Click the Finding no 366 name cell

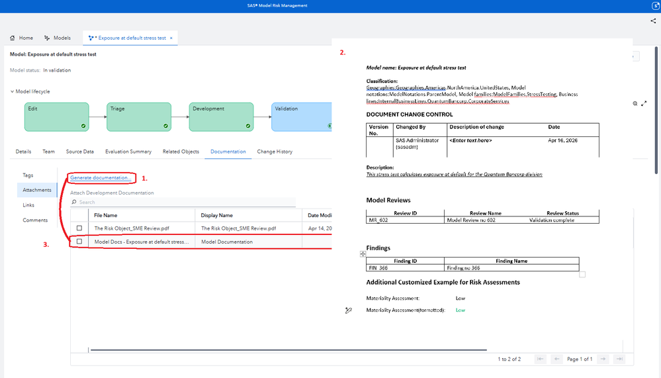463,268
